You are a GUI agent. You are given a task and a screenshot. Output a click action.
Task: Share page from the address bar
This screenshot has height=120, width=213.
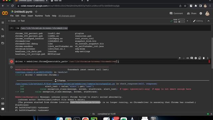point(180,6)
